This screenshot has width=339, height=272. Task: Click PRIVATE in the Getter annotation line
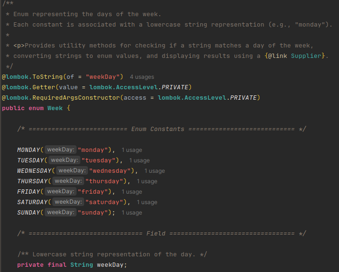pyautogui.click(x=175, y=87)
